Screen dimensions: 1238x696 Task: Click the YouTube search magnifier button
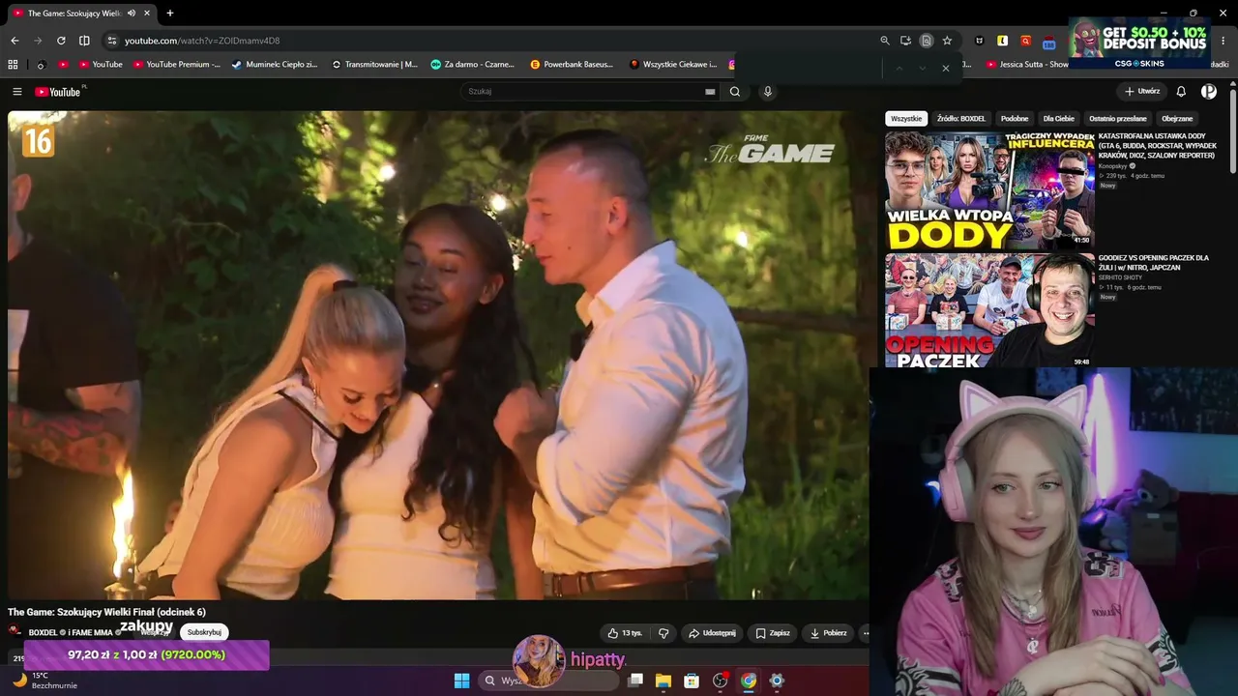735,92
